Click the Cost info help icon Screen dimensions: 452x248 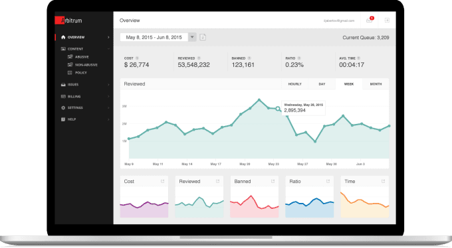pyautogui.click(x=137, y=58)
